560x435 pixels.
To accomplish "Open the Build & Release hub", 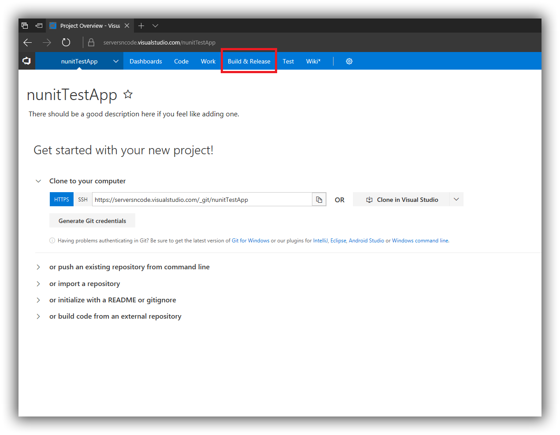I will pyautogui.click(x=249, y=61).
